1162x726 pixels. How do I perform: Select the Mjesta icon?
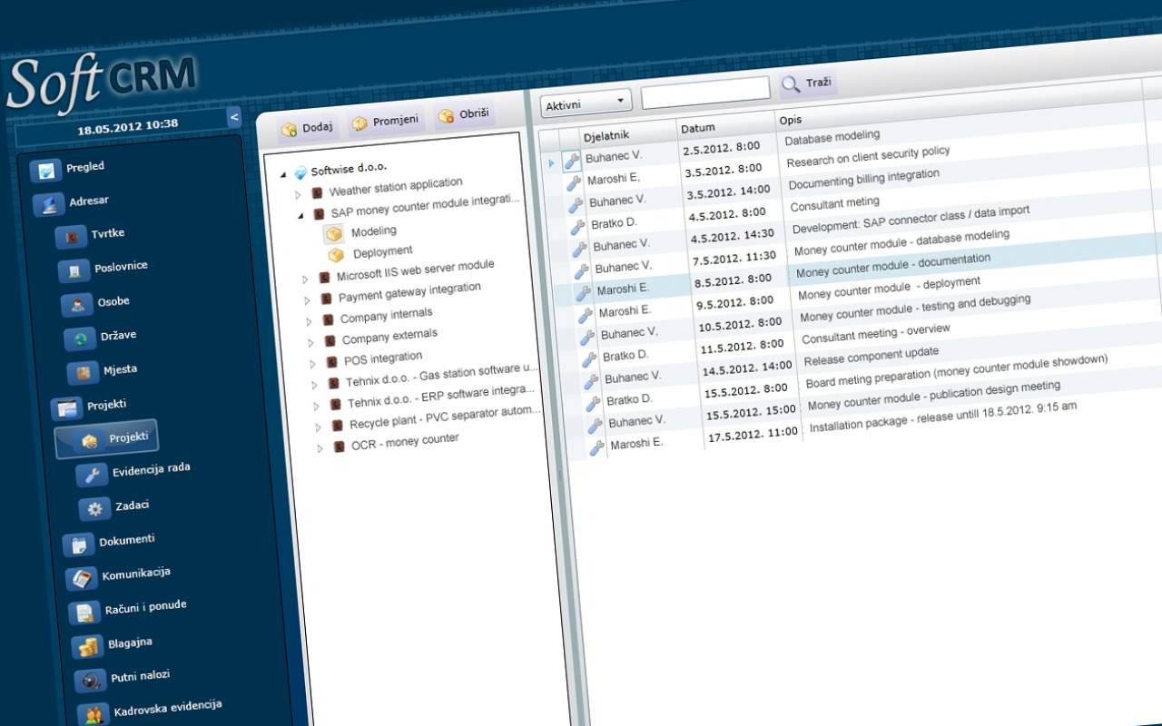[x=84, y=373]
